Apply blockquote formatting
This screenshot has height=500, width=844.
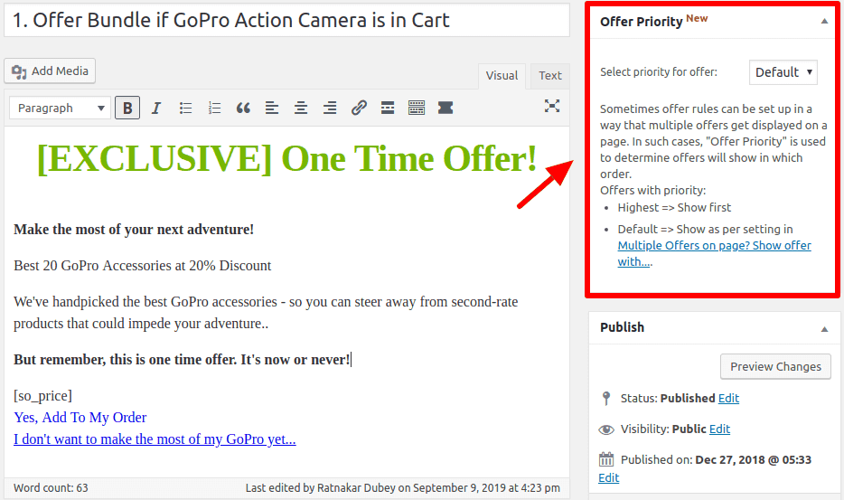pos(243,108)
